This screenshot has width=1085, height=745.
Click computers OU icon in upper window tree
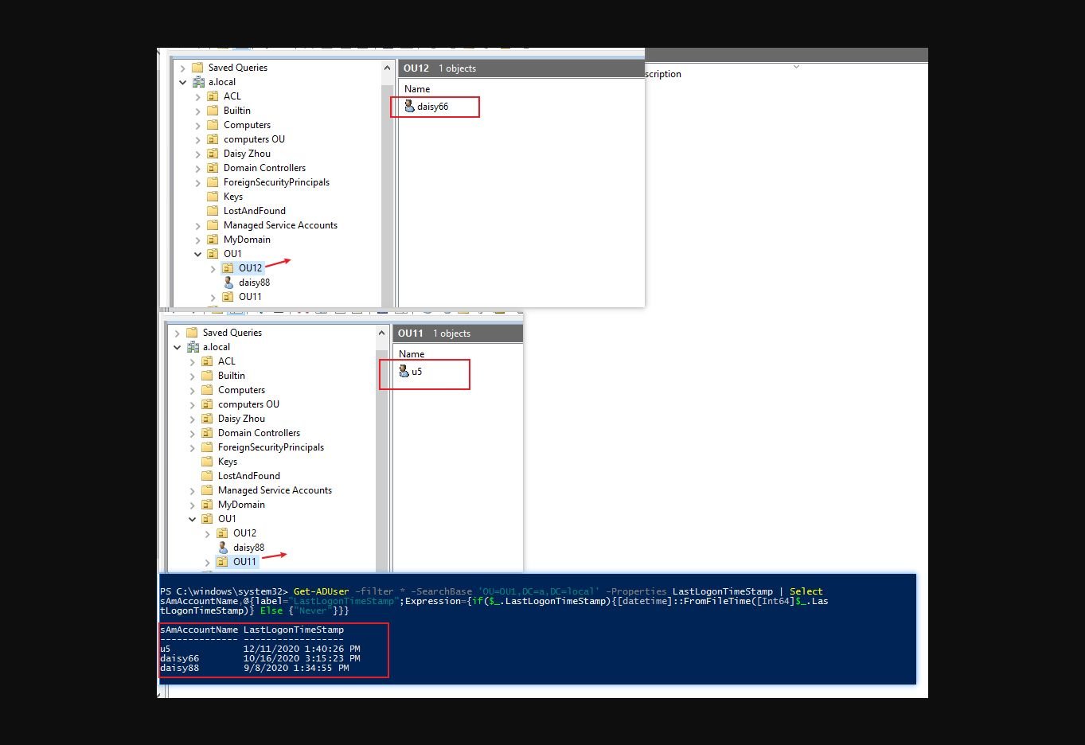click(x=213, y=139)
